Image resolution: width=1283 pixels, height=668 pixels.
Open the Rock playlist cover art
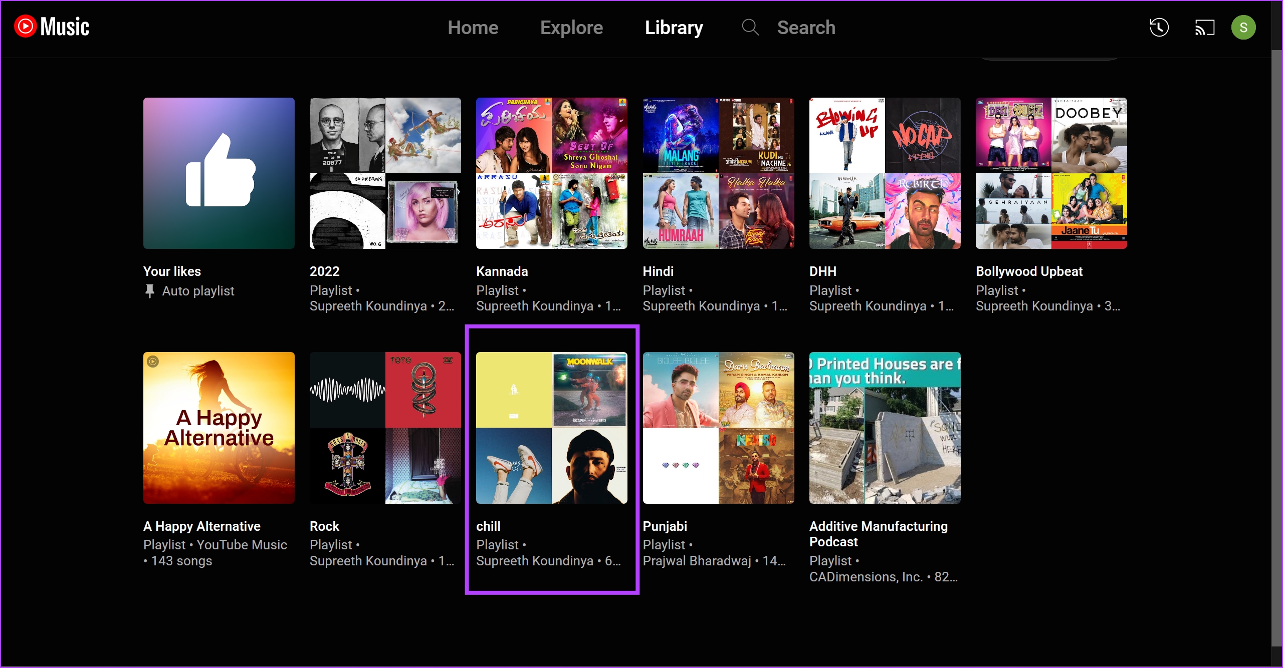[385, 428]
